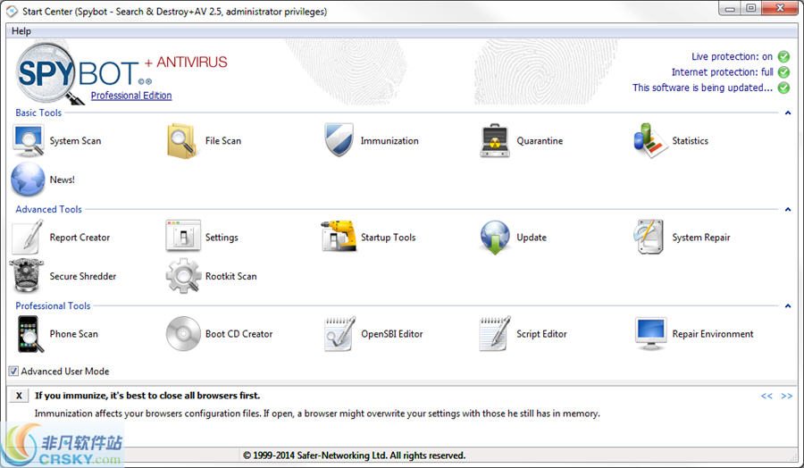Screen dimensions: 804x468
Task: Maximize the Start Center window
Action: point(751,8)
